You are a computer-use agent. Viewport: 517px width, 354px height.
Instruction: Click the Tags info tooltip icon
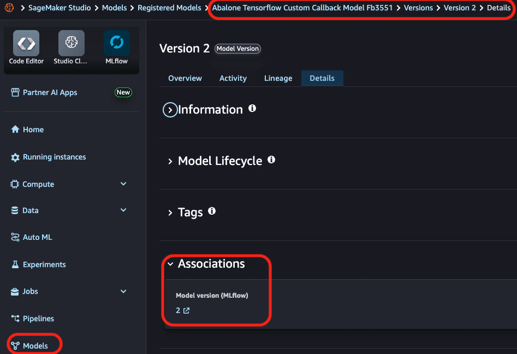[x=212, y=211]
